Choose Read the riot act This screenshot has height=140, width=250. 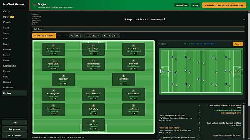tap(111, 36)
